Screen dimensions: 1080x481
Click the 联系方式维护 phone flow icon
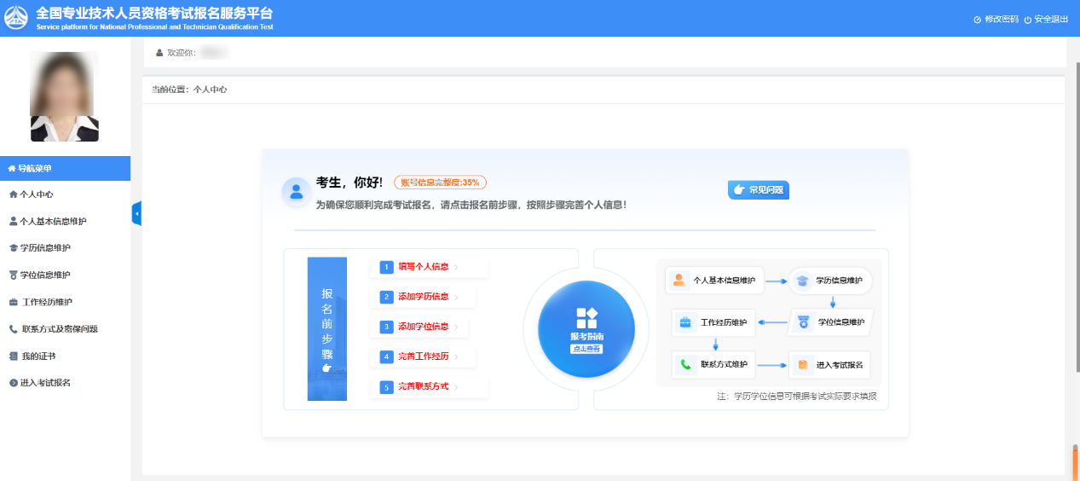click(685, 365)
